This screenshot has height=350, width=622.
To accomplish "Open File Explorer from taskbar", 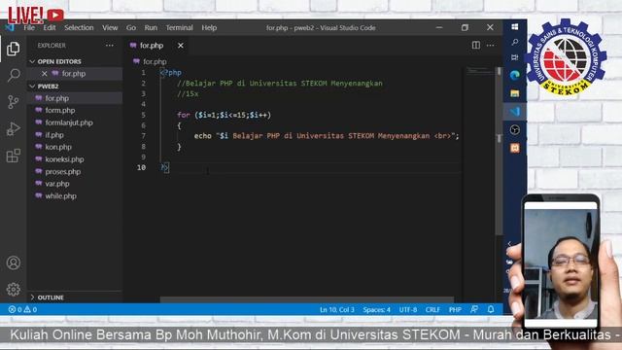I will (515, 93).
